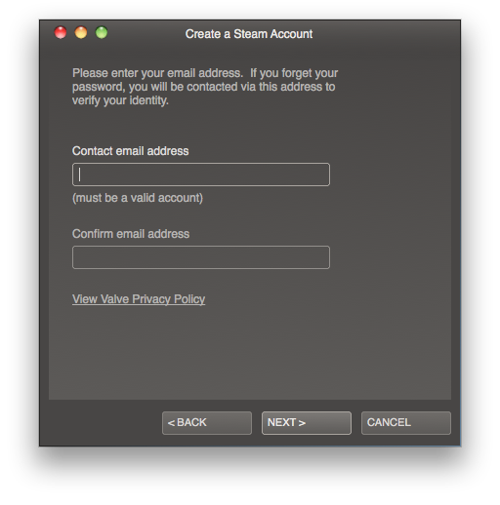This screenshot has height=505, width=500.
Task: Focus the Confirm email address field
Action: tap(201, 257)
